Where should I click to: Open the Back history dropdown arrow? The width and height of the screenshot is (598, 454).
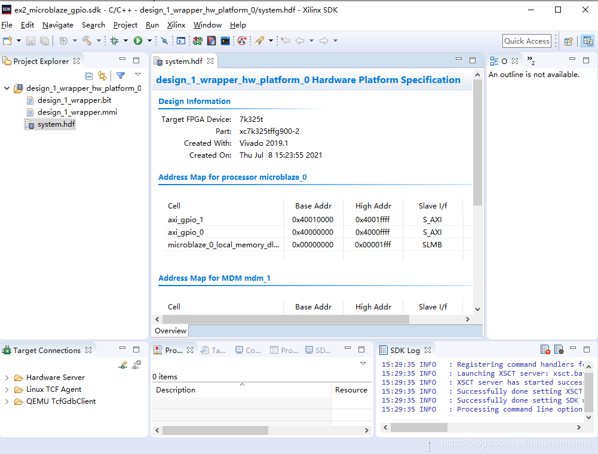pos(311,41)
